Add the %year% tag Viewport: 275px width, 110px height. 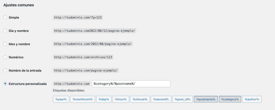coord(61,99)
